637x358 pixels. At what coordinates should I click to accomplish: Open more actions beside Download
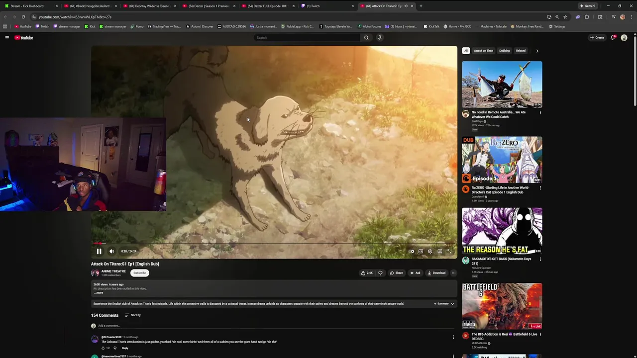pyautogui.click(x=453, y=273)
